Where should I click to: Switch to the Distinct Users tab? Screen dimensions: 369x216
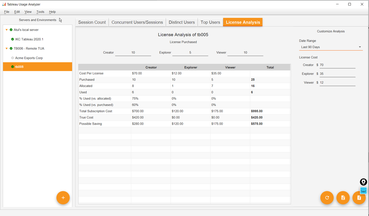pyautogui.click(x=182, y=22)
